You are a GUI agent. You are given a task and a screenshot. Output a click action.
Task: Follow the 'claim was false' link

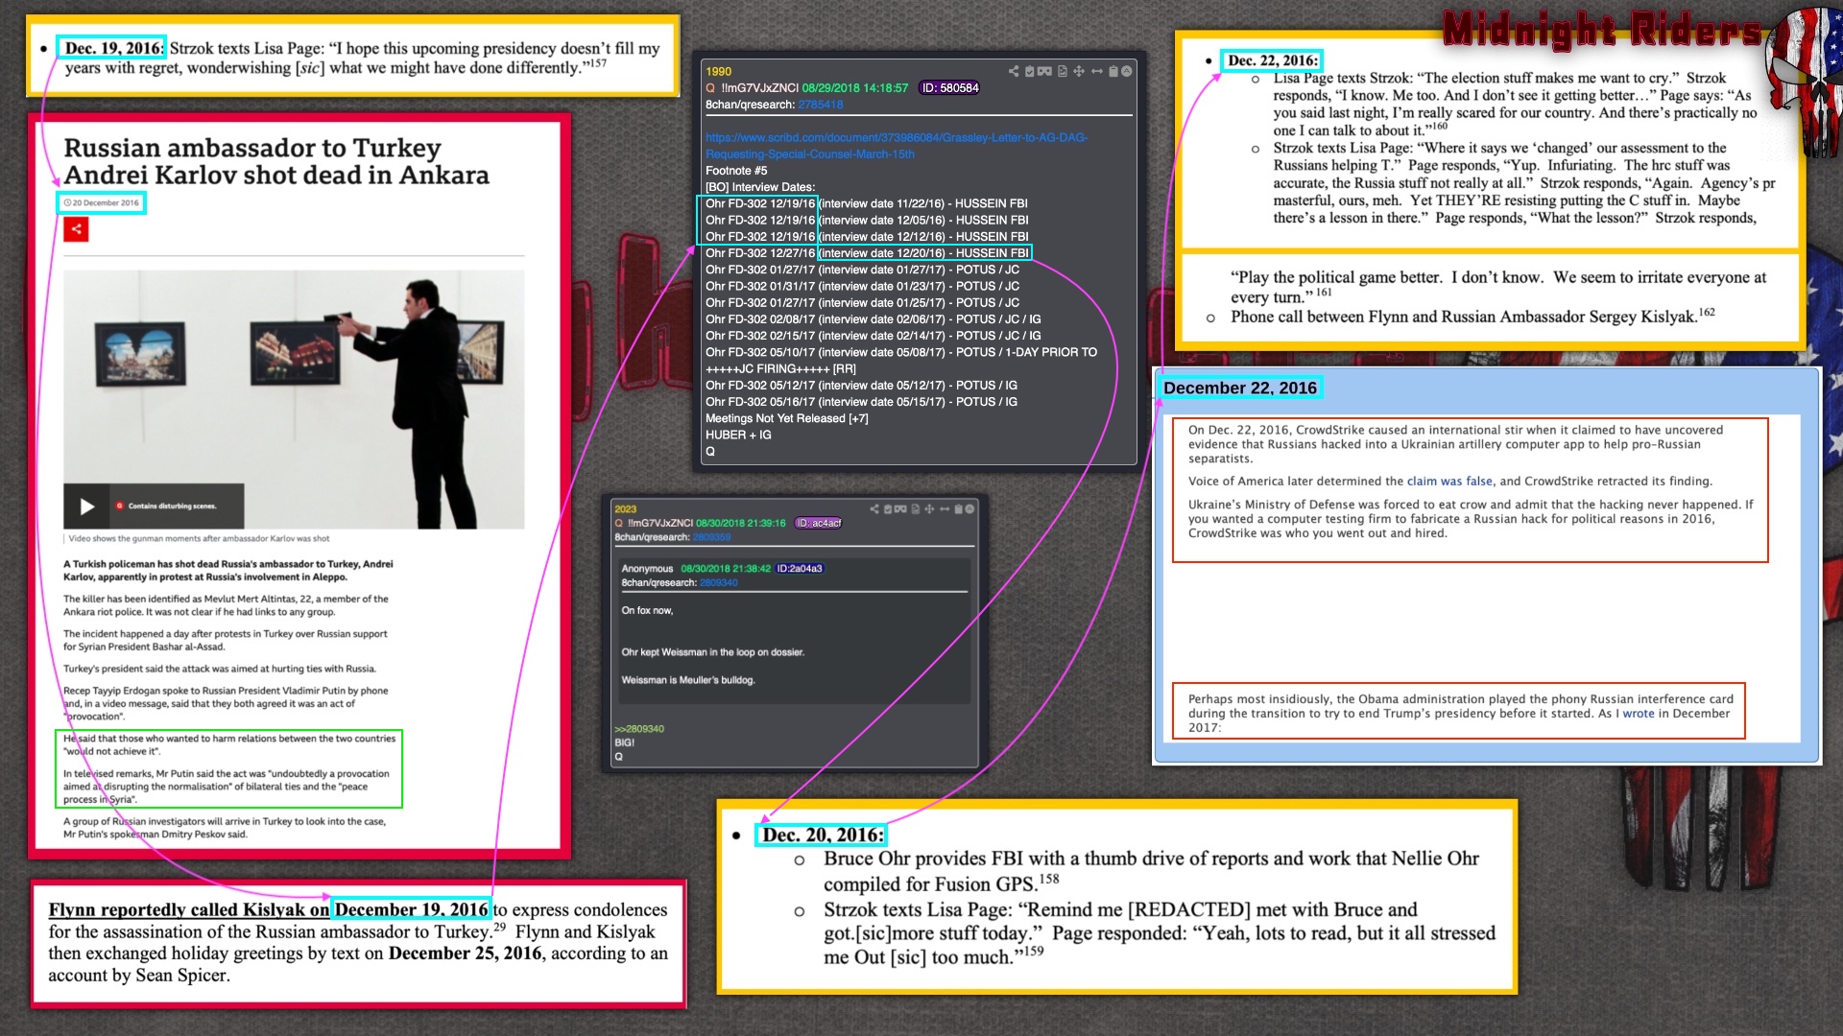coord(1449,482)
